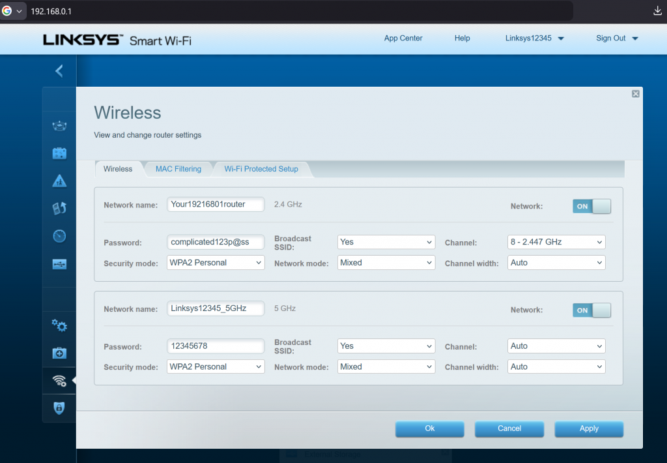Open the 5 GHz Network mode dropdown
Image resolution: width=667 pixels, height=463 pixels.
(x=386, y=366)
